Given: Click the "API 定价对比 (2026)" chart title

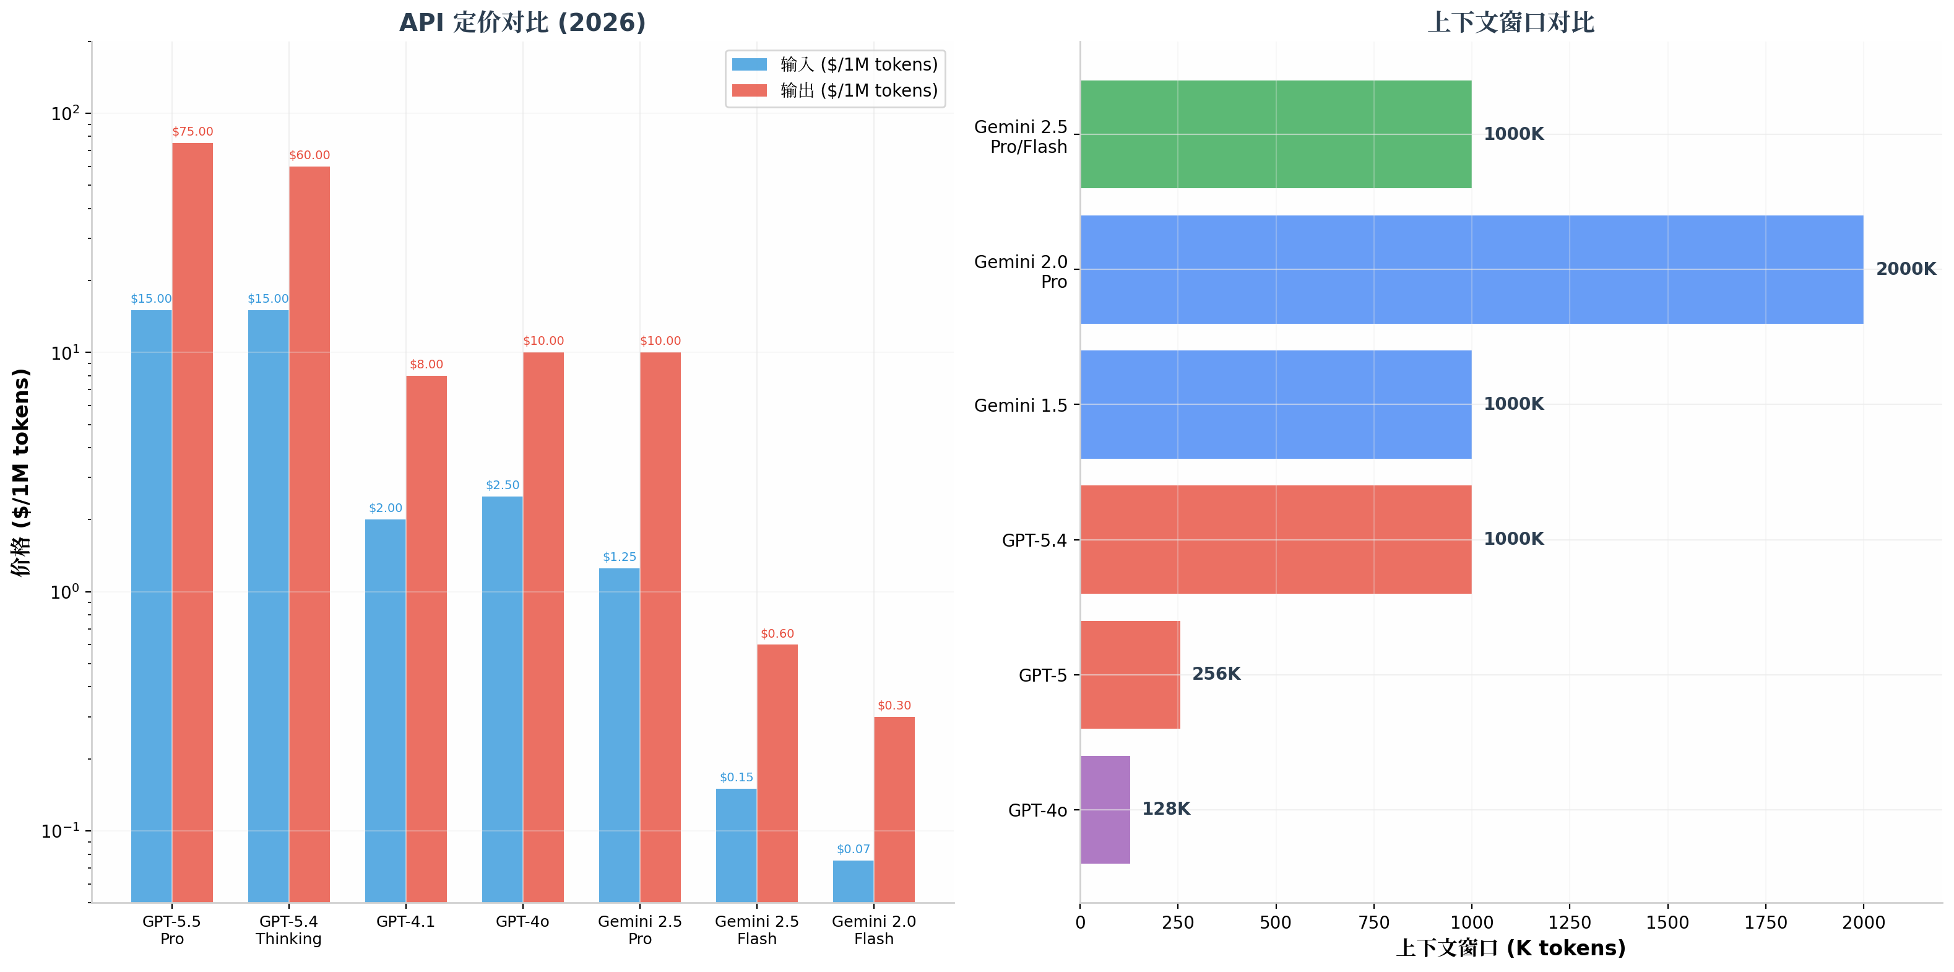Looking at the screenshot, I should click(522, 22).
